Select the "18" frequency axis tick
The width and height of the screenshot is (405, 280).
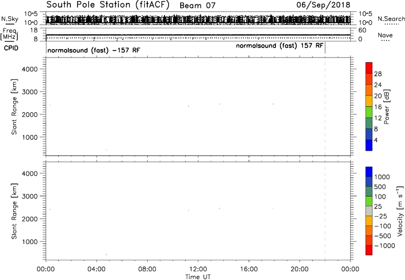(34, 30)
